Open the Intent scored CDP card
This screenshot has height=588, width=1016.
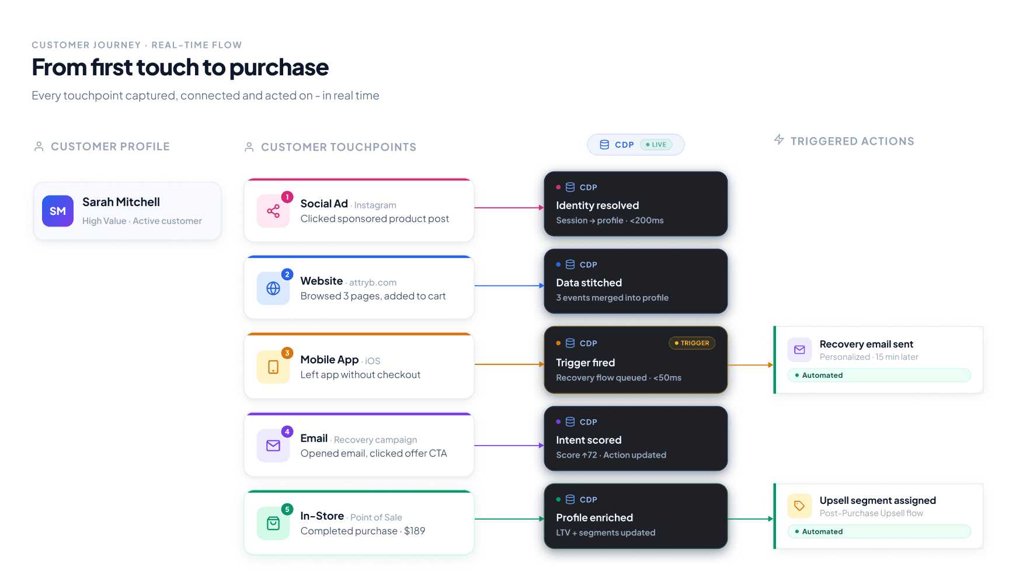[x=636, y=439]
